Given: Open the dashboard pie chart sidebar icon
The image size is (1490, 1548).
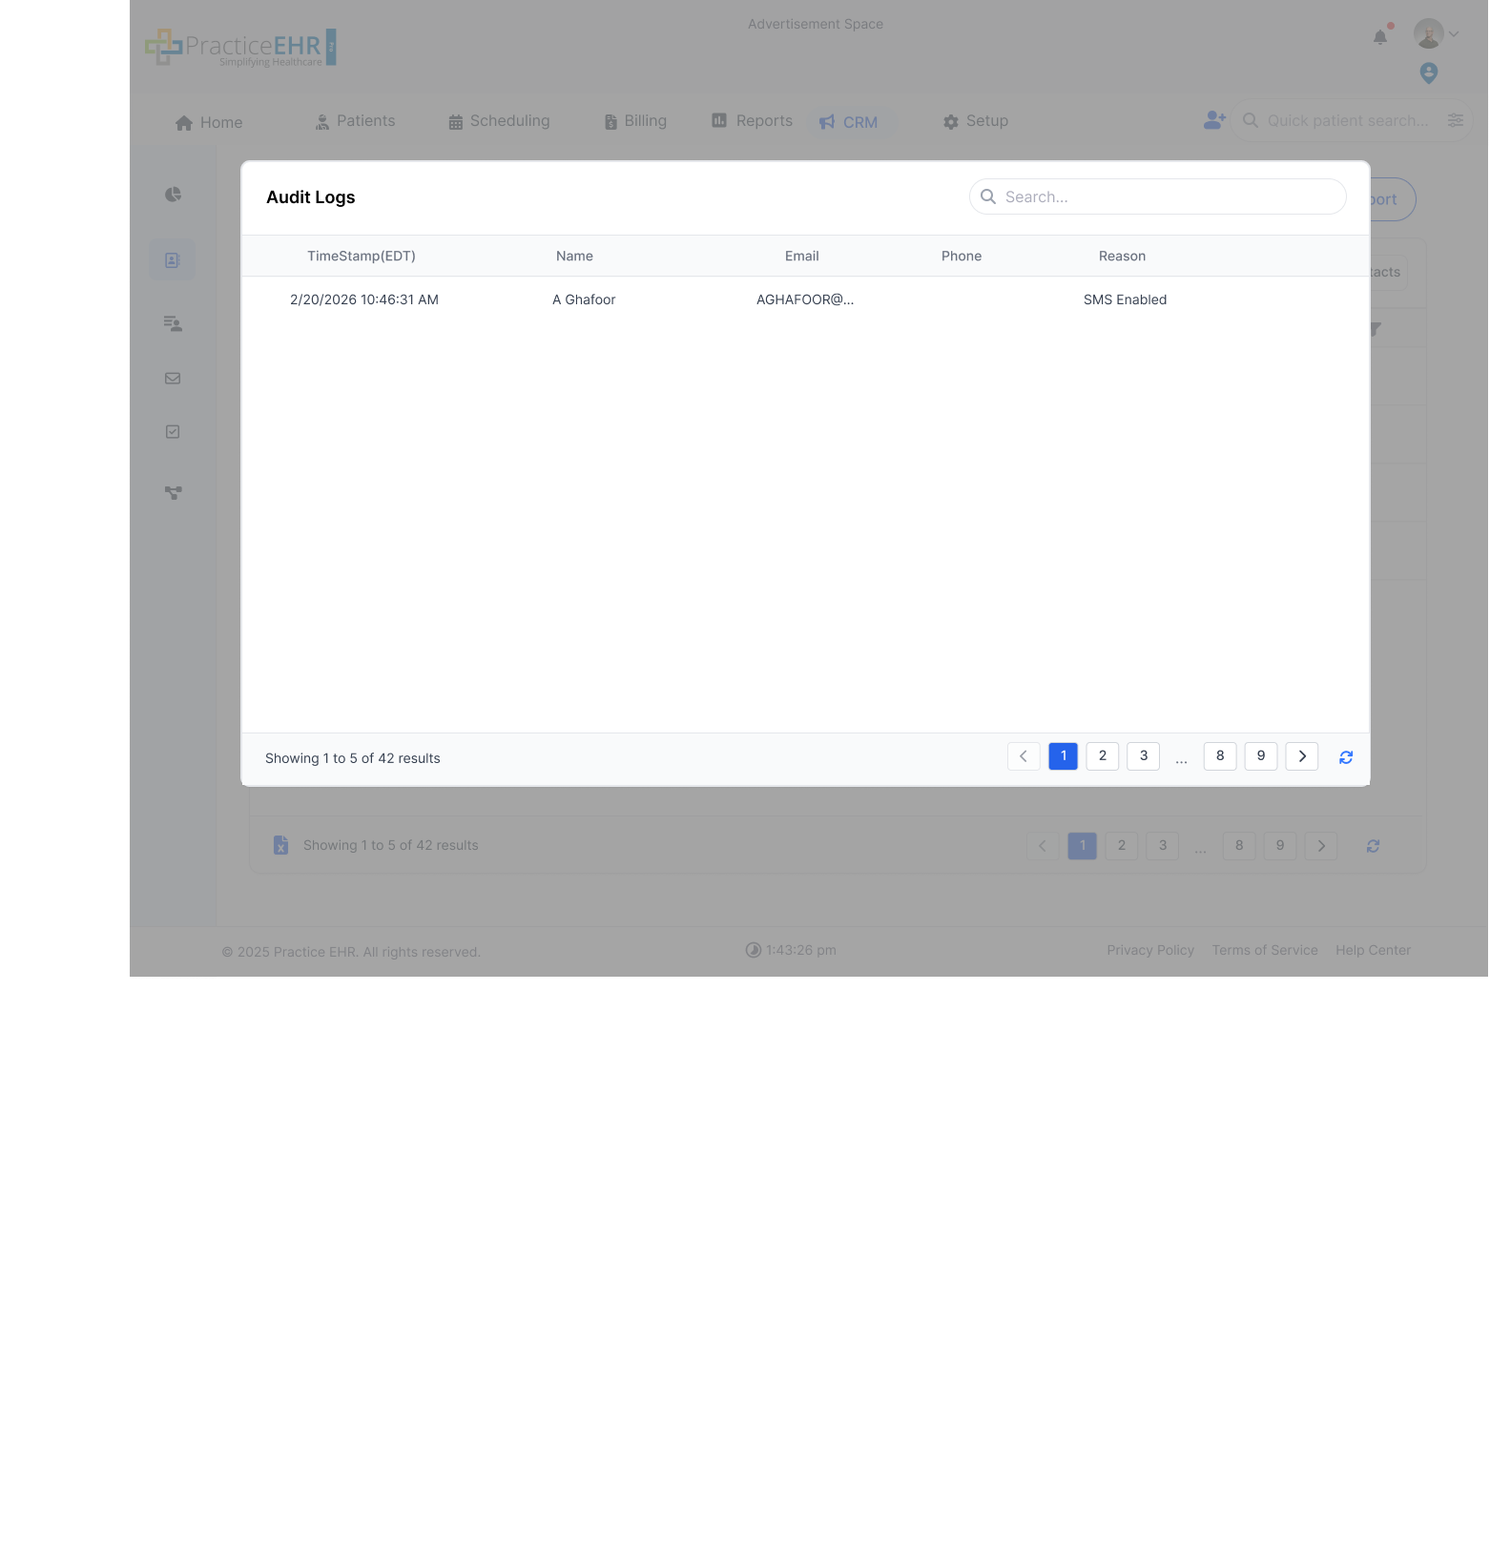Looking at the screenshot, I should pyautogui.click(x=173, y=195).
